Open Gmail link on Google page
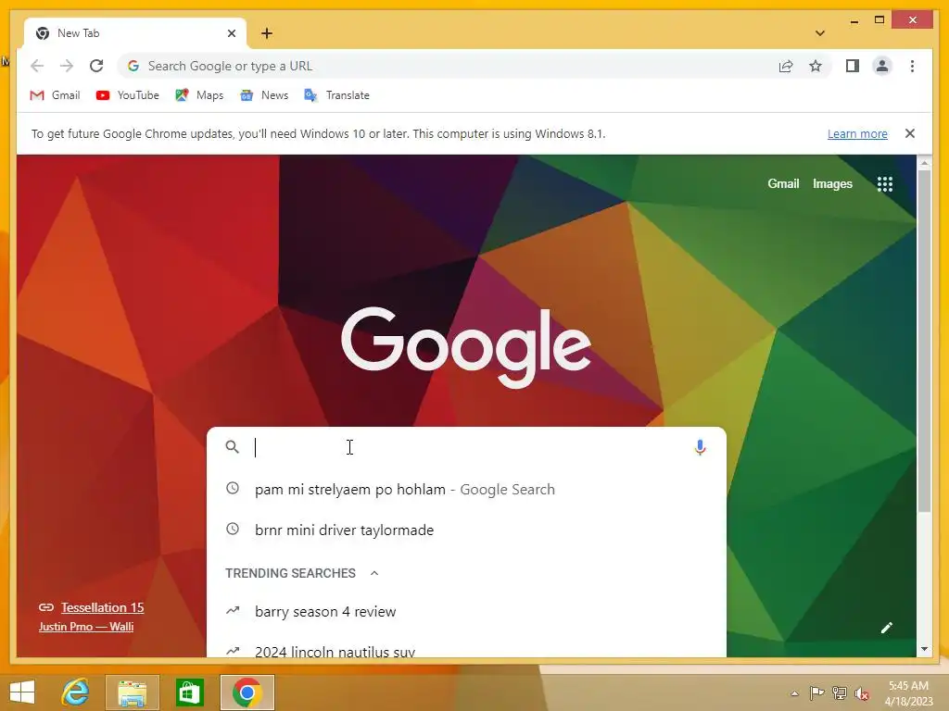Screen dimensions: 949x711 [x=783, y=184]
